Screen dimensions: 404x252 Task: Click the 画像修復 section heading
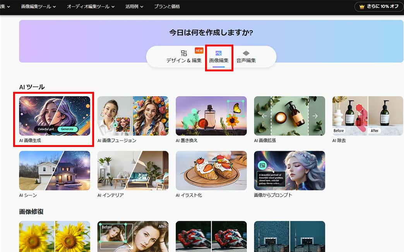(31, 212)
